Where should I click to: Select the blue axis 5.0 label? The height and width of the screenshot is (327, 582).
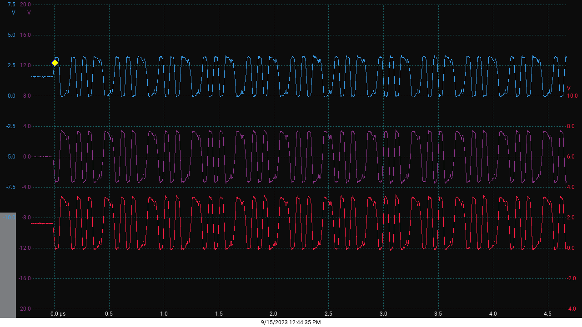click(x=11, y=35)
